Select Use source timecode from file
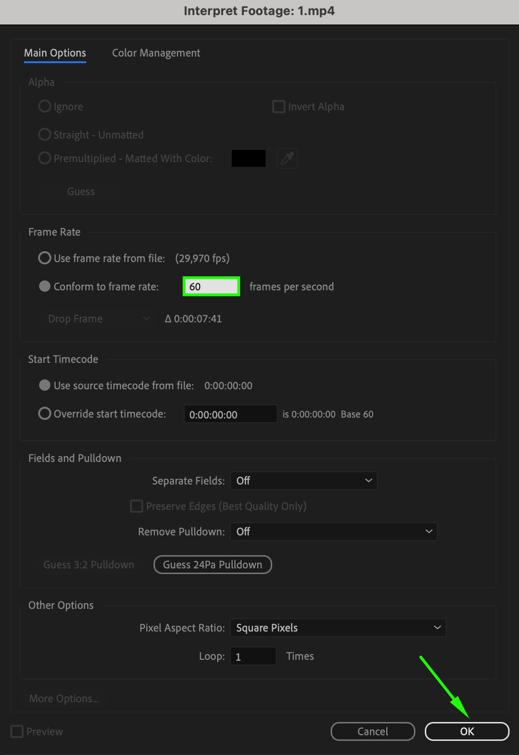The width and height of the screenshot is (519, 755). pos(45,386)
